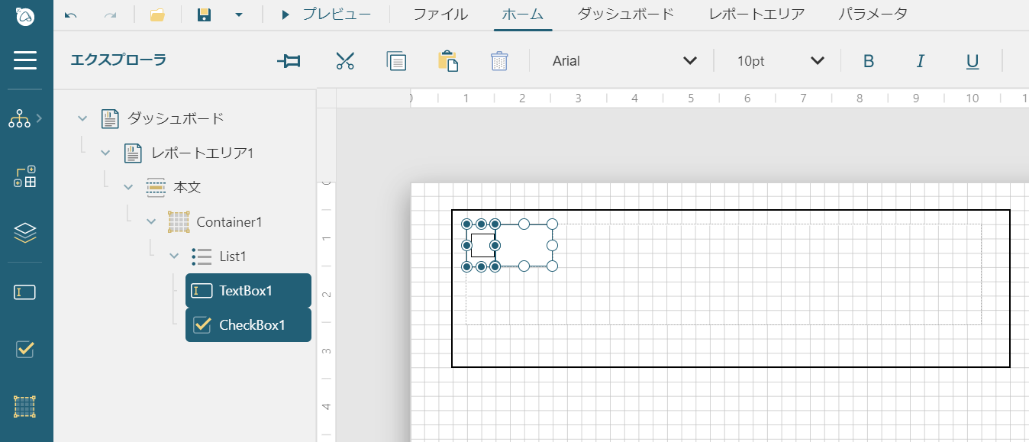The image size is (1029, 442).
Task: Save the report
Action: (204, 15)
